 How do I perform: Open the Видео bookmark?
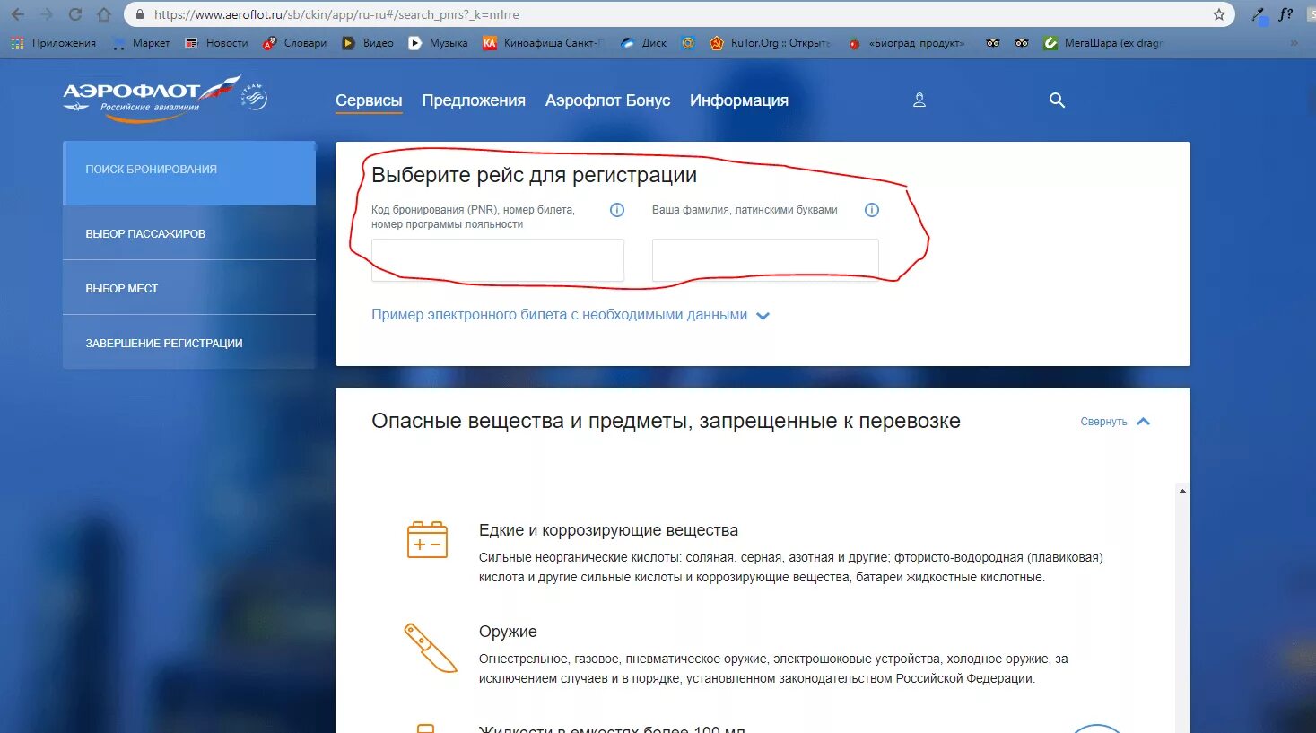(x=368, y=43)
